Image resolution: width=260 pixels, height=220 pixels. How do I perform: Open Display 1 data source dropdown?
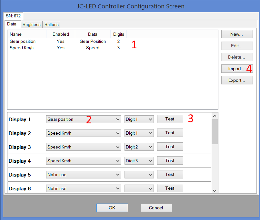(84, 119)
